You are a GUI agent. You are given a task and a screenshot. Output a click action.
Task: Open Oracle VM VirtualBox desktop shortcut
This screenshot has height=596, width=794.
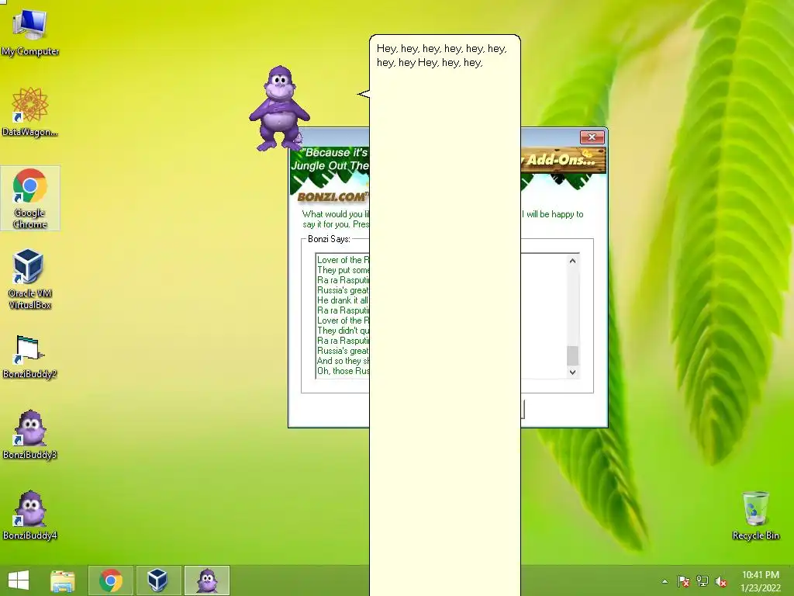click(30, 279)
